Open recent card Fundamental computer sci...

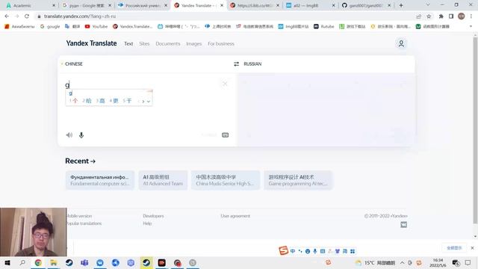point(99,180)
